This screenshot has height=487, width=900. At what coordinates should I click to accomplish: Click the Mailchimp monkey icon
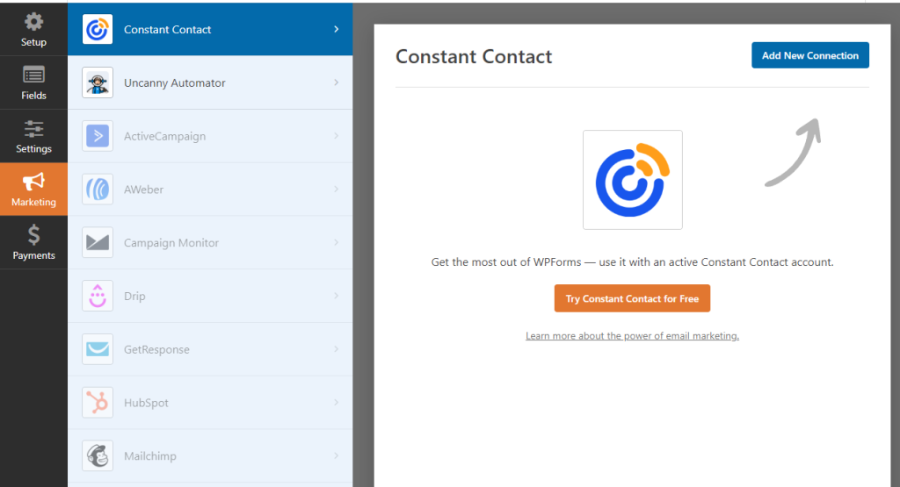pyautogui.click(x=98, y=455)
